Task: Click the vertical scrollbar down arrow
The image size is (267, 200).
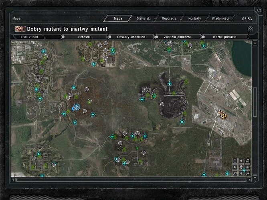Action: click(x=255, y=178)
